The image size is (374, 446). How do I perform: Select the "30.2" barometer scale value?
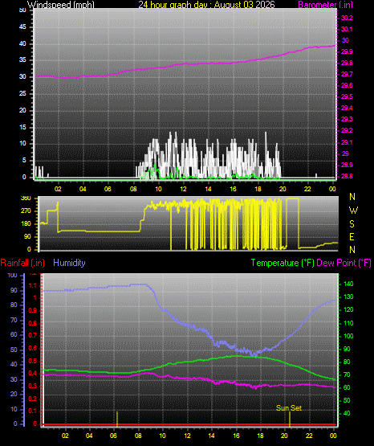(x=347, y=18)
